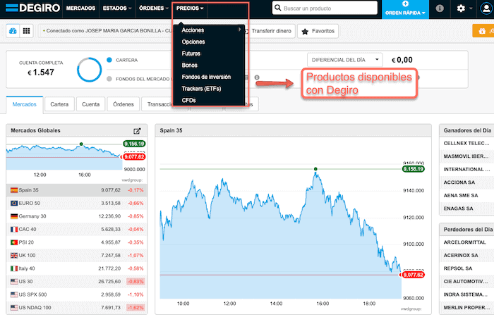Select CFDs from Precios menu
The height and width of the screenshot is (317, 494).
tap(188, 100)
